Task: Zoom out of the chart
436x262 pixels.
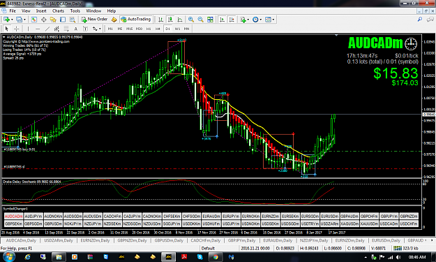Action: click(x=200, y=20)
